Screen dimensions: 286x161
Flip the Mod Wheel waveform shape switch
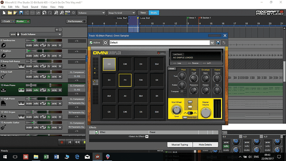(x=190, y=113)
